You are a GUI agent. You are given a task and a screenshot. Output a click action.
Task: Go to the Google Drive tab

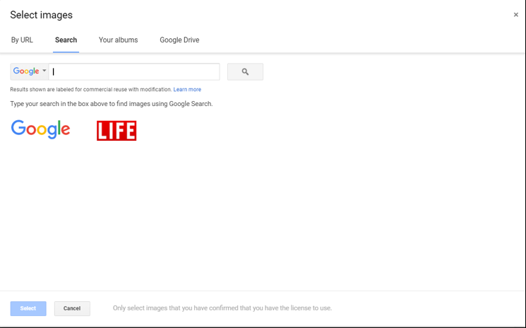[x=179, y=40]
